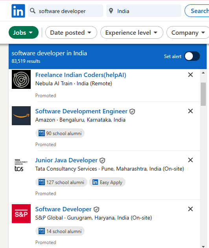The height and width of the screenshot is (248, 209).
Task: Click the Search button
Action: (x=197, y=11)
